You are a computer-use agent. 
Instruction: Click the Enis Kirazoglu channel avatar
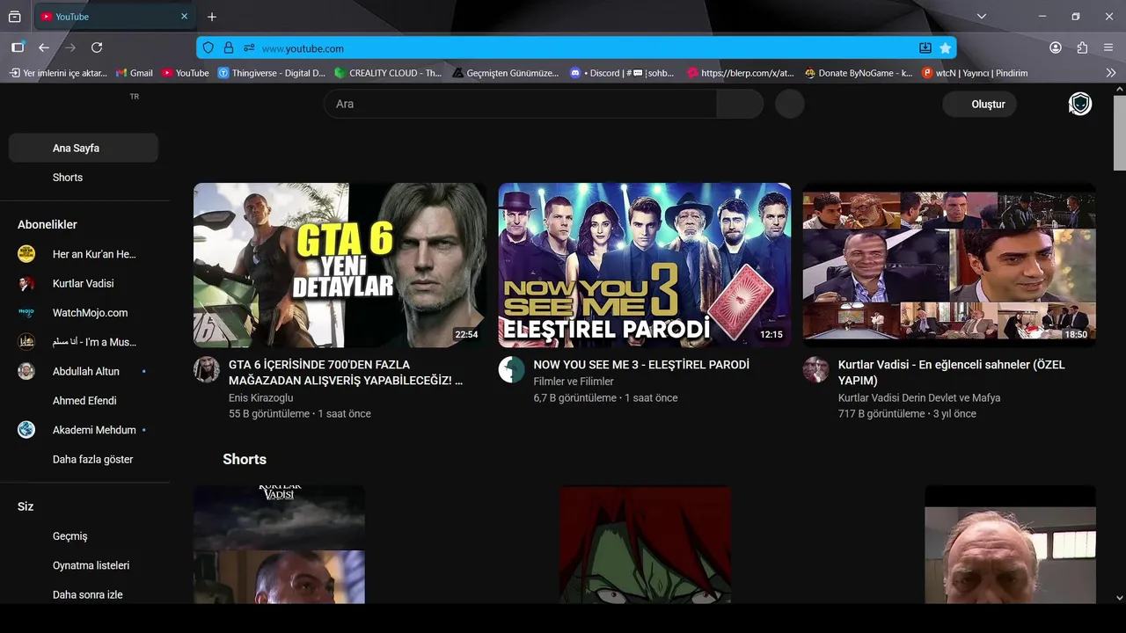point(207,369)
